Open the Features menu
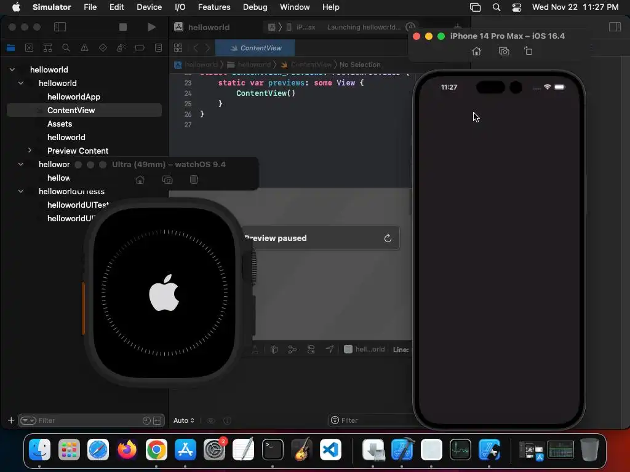Viewport: 630px width, 472px height. coord(214,7)
